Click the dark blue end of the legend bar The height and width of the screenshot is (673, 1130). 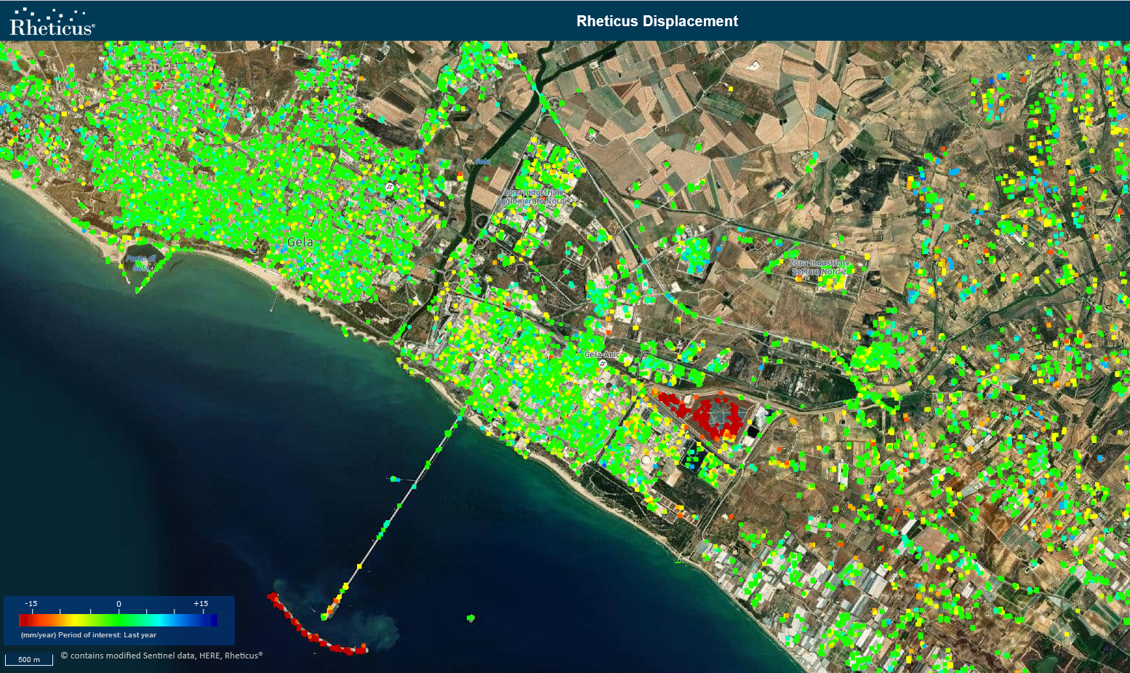click(212, 620)
